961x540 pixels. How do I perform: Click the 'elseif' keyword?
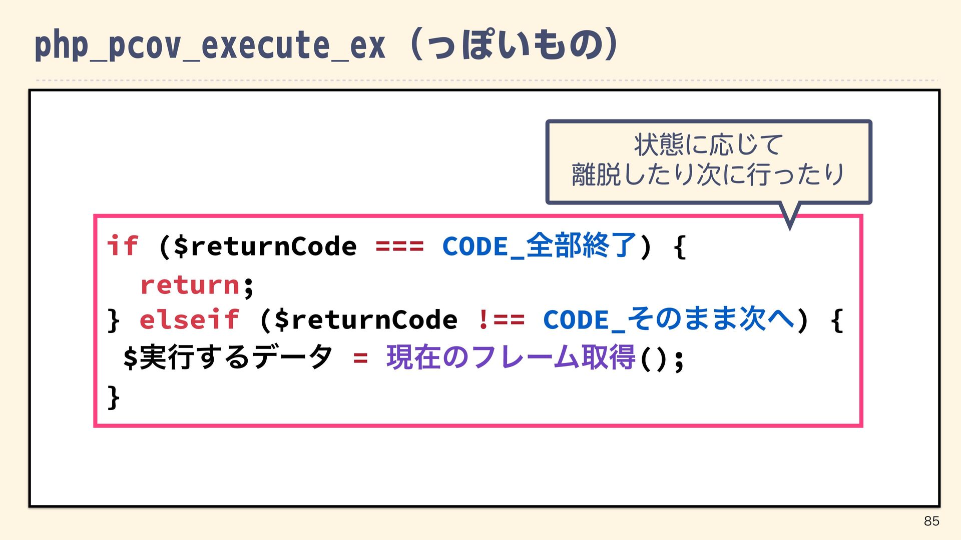189,319
